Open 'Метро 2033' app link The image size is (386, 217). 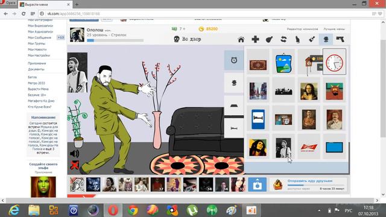pyautogui.click(x=36, y=83)
